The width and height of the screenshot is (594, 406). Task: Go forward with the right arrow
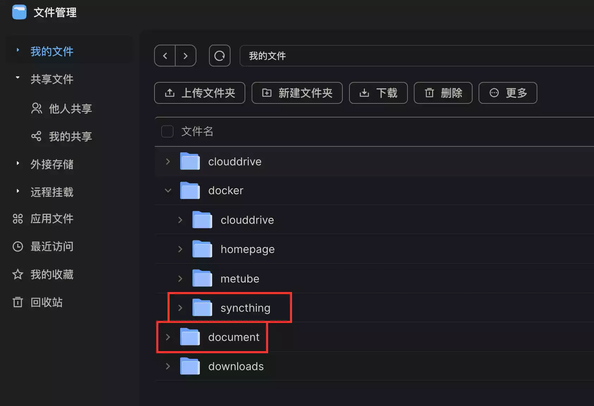pos(185,56)
